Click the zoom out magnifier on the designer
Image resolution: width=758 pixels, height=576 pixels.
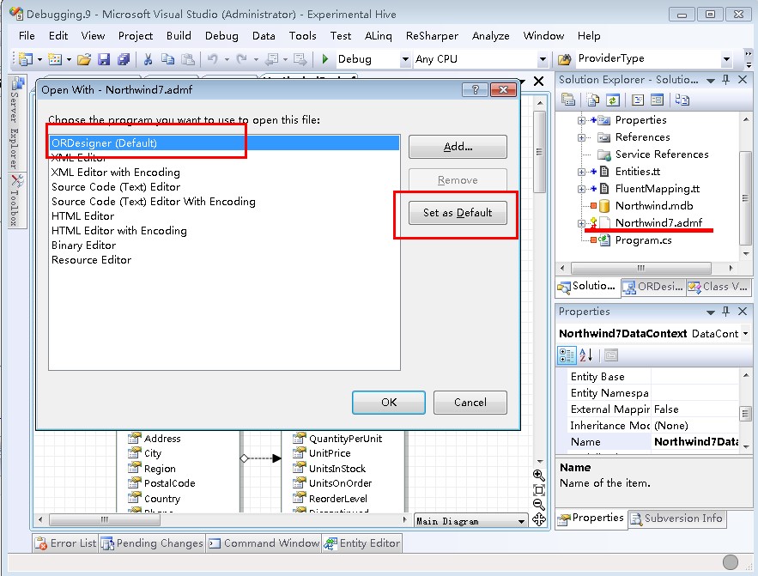point(538,505)
